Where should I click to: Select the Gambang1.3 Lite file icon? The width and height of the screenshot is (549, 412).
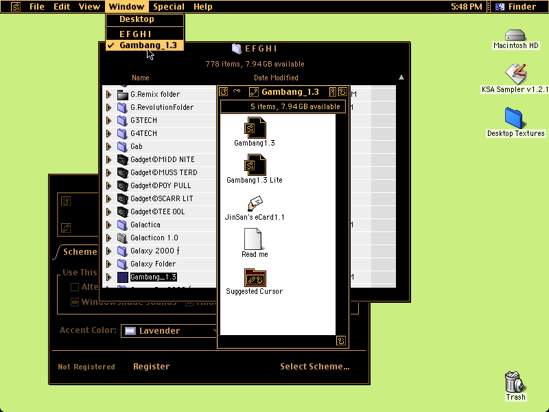255,165
